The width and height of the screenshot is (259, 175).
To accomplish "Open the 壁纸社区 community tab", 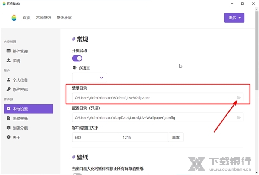I will coord(64,18).
